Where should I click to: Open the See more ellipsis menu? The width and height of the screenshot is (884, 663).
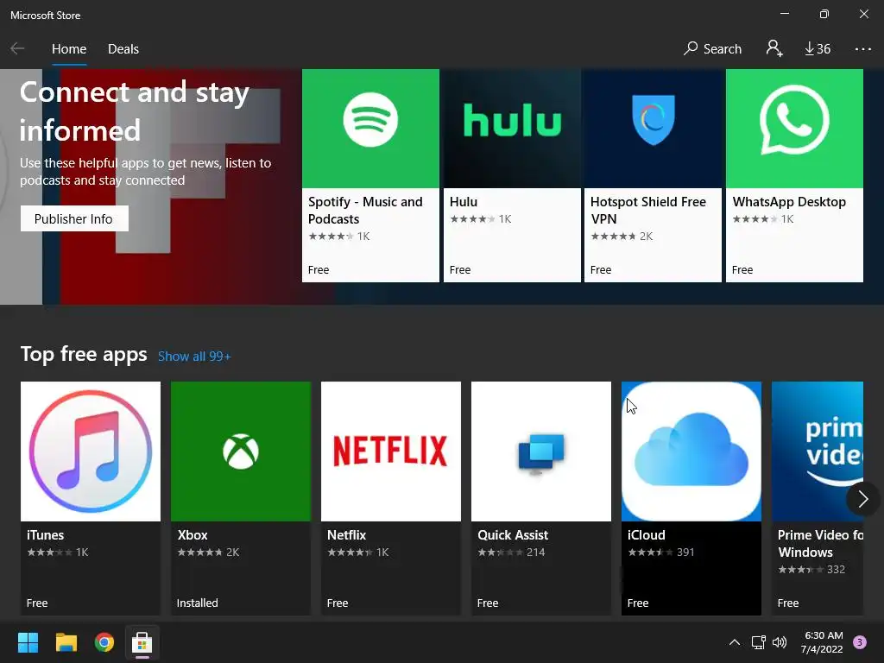point(862,49)
